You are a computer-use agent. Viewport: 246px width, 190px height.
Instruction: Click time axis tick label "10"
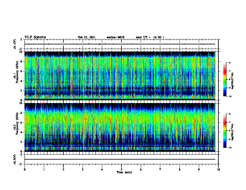coord(218,170)
